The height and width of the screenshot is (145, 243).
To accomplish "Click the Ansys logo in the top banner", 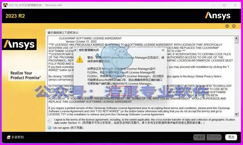I will [x=218, y=16].
